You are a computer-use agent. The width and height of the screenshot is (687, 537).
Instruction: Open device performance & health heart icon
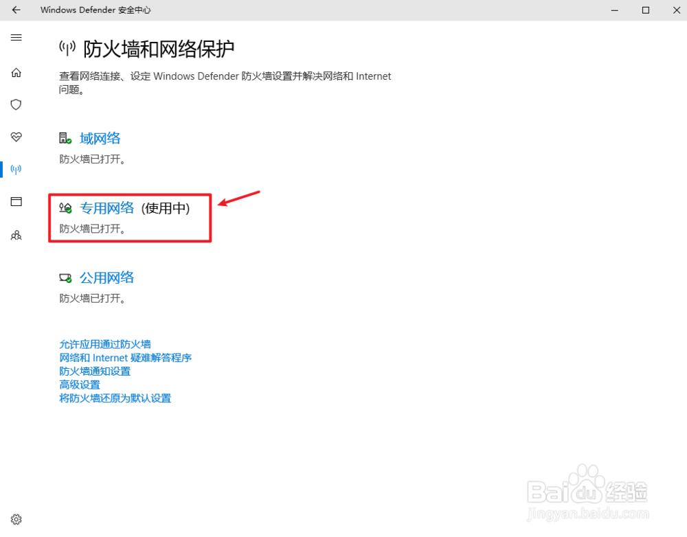[x=16, y=137]
